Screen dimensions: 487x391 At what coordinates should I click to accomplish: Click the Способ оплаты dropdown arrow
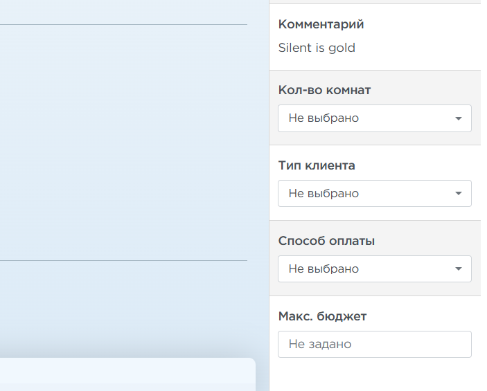[x=458, y=269]
